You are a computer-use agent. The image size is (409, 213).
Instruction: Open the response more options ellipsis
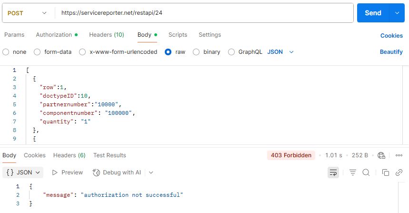coord(399,155)
